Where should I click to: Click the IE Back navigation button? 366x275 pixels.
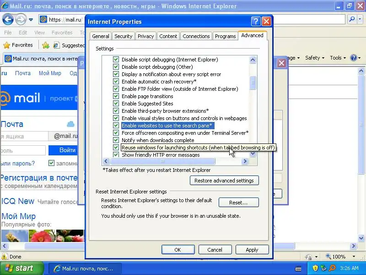pos(8,19)
